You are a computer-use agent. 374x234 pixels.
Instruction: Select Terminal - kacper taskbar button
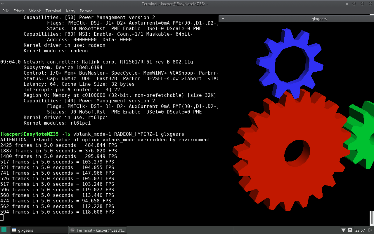pos(98,230)
